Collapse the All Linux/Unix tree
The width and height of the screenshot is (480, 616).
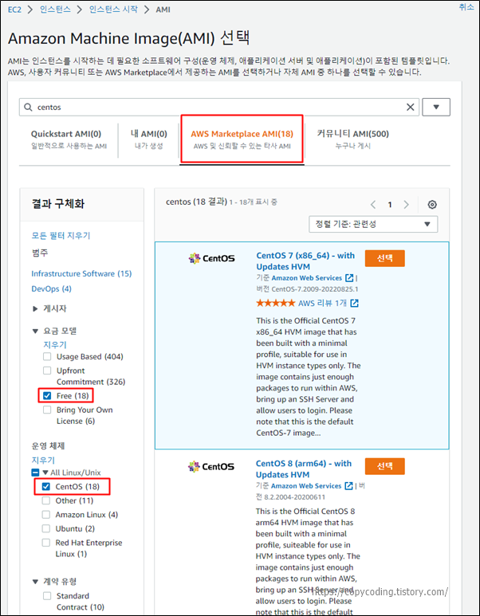pos(45,473)
